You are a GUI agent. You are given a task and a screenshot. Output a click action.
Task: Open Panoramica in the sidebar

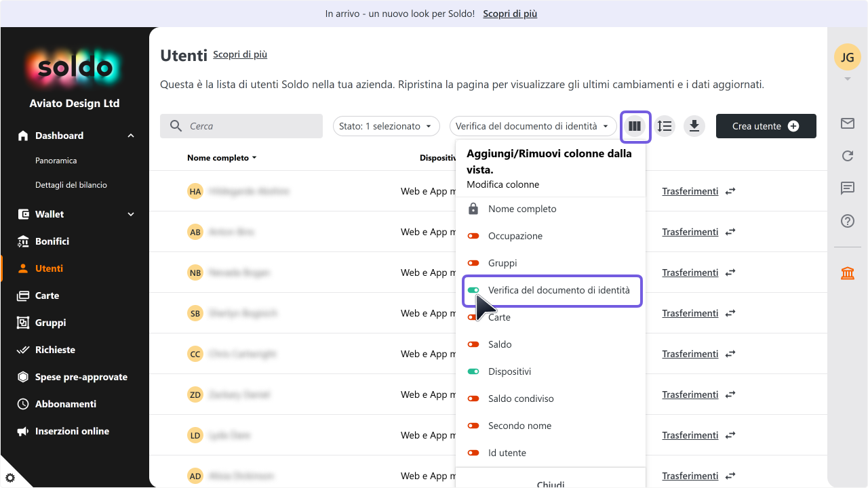(56, 161)
